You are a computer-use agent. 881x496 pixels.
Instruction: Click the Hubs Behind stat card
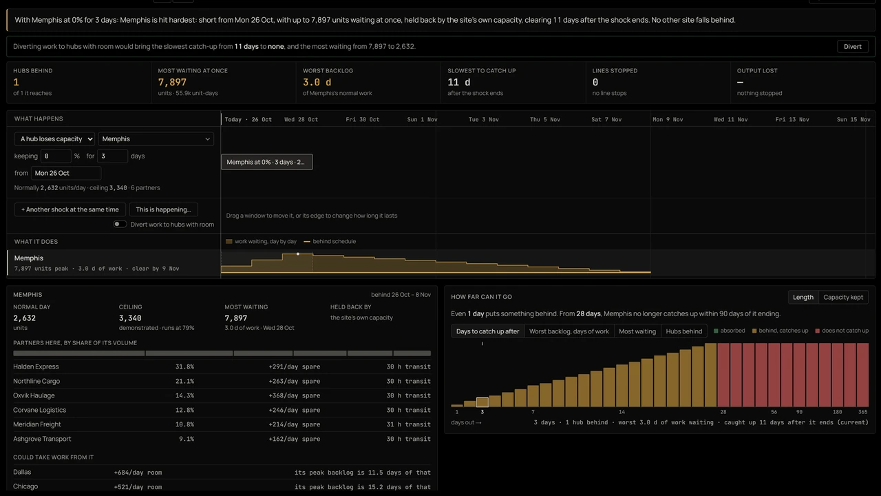(x=78, y=82)
